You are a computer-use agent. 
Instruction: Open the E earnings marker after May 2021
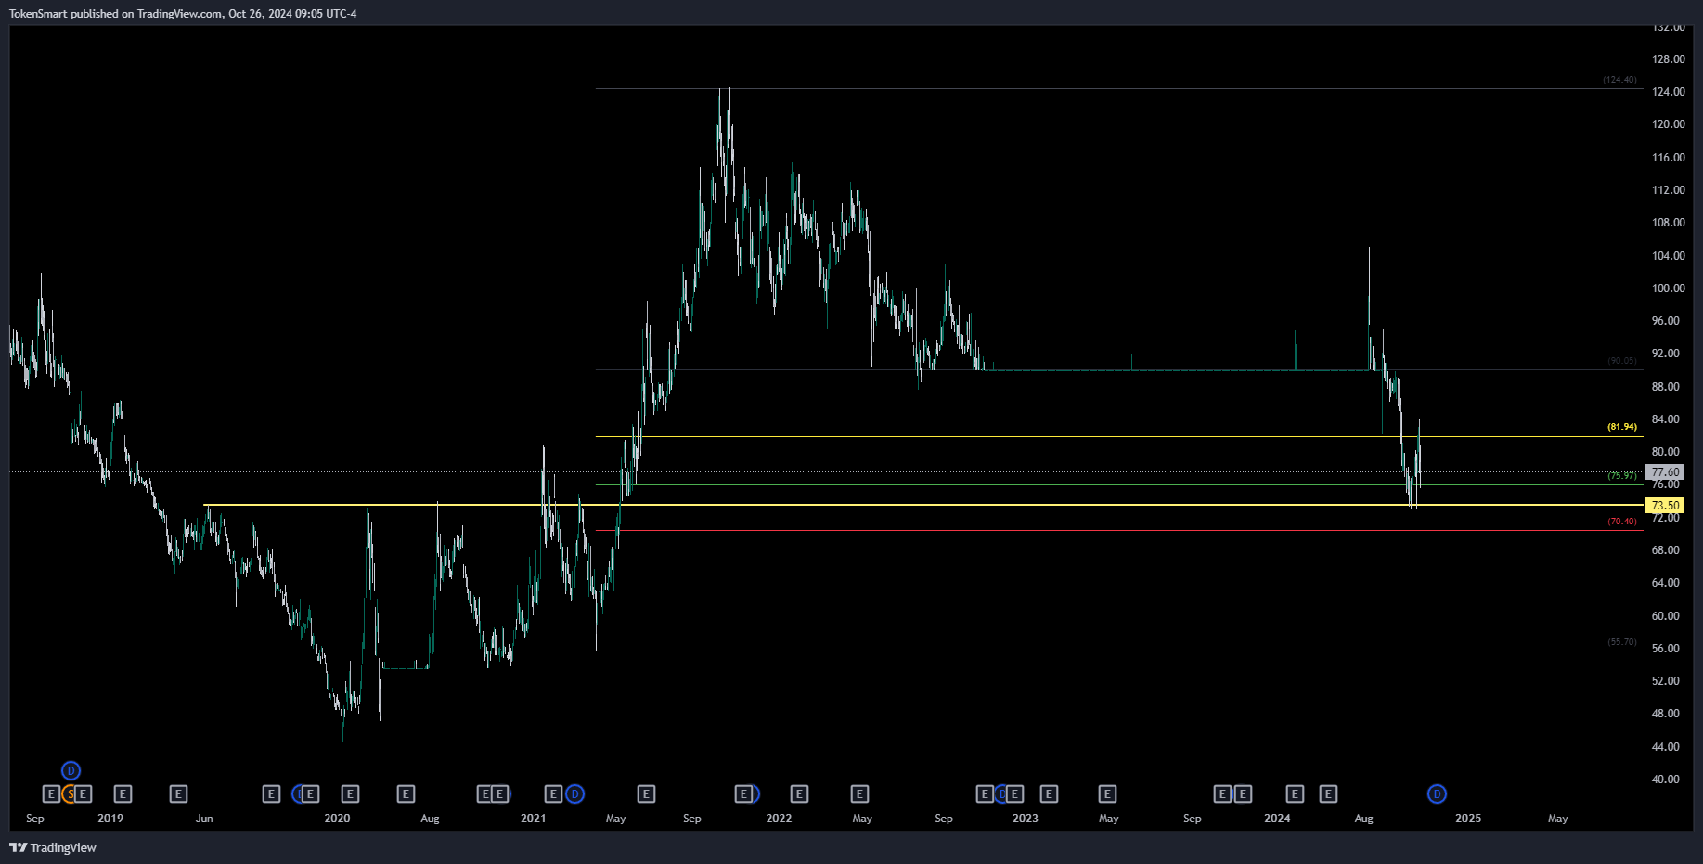click(x=646, y=794)
